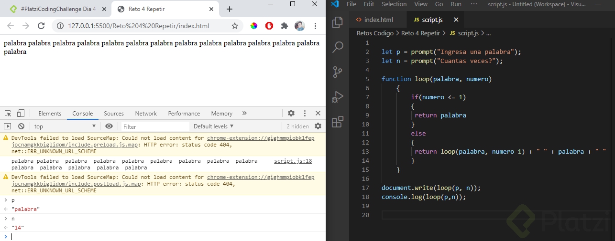
Task: Open the VS Code Extensions view
Action: 338,122
